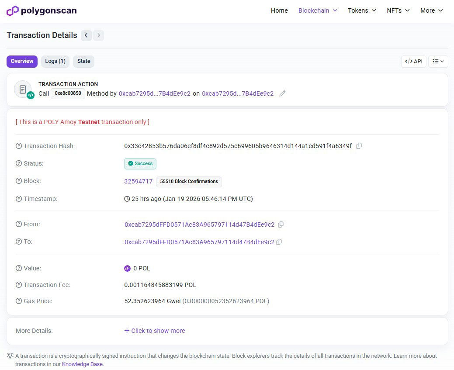Copy the From address via its copy icon

pos(281,225)
